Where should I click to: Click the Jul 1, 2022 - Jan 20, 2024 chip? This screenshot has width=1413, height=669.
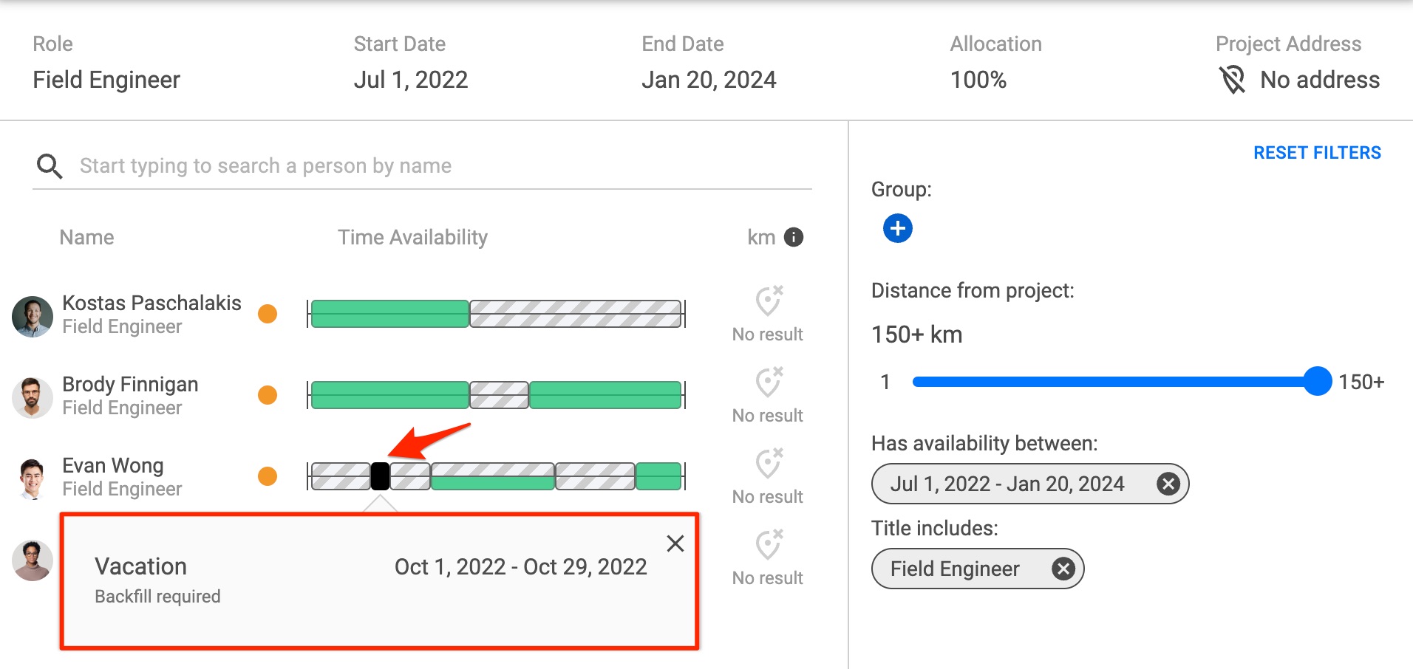pyautogui.click(x=1007, y=484)
